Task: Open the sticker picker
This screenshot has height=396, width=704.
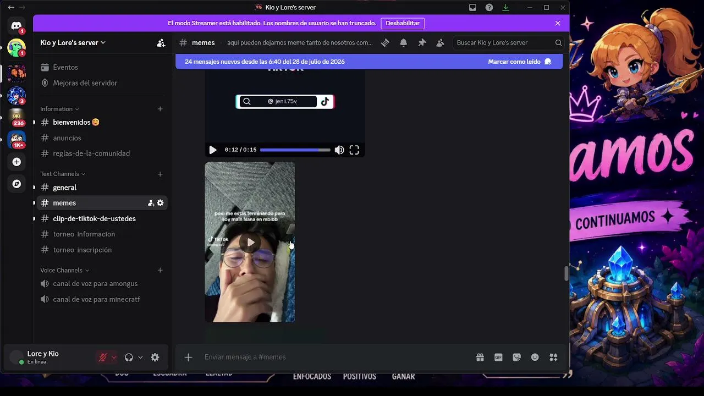Action: click(516, 358)
